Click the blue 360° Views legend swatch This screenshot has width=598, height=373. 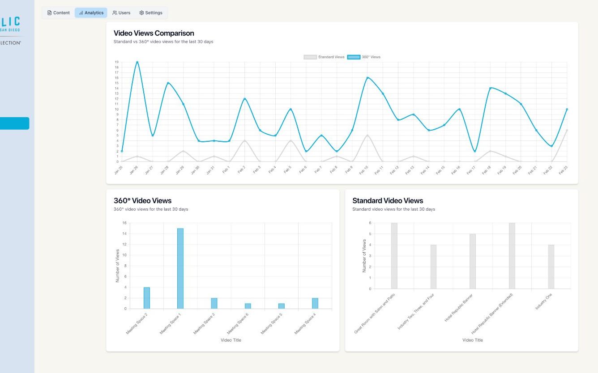click(354, 57)
